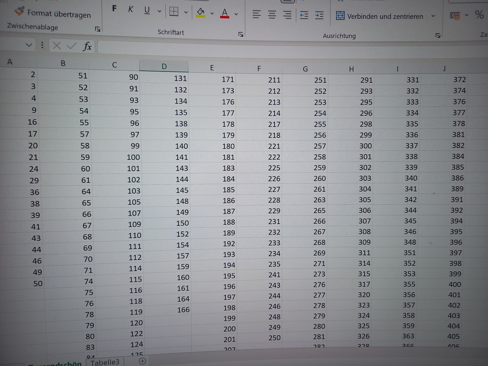Screen dimensions: 488x366
Task: Align text left in cell
Action: click(x=256, y=14)
